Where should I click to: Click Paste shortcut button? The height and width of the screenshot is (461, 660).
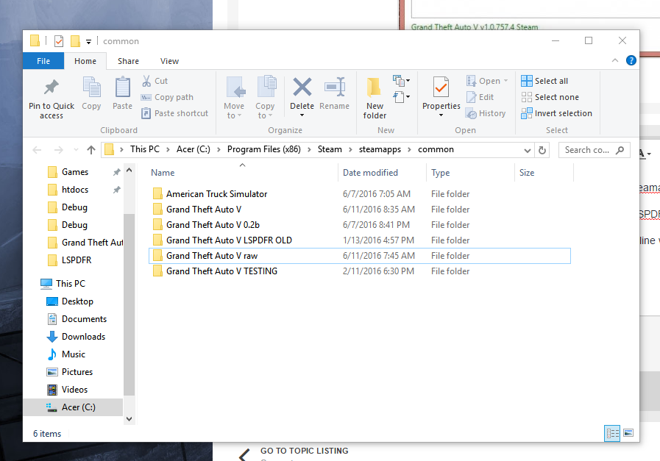click(174, 113)
